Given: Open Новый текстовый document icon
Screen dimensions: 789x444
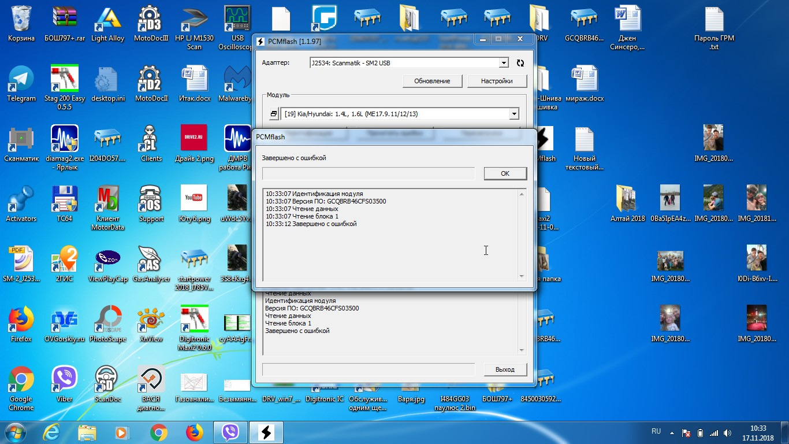Looking at the screenshot, I should pyautogui.click(x=584, y=148).
